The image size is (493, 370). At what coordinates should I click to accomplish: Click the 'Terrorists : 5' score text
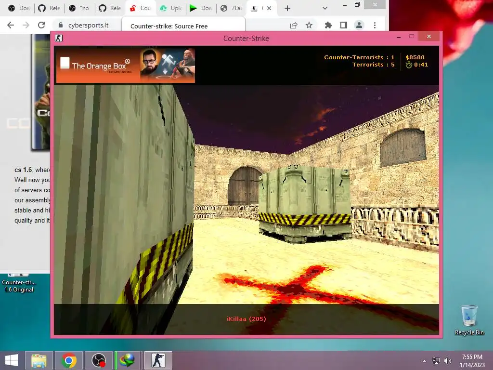pyautogui.click(x=373, y=65)
